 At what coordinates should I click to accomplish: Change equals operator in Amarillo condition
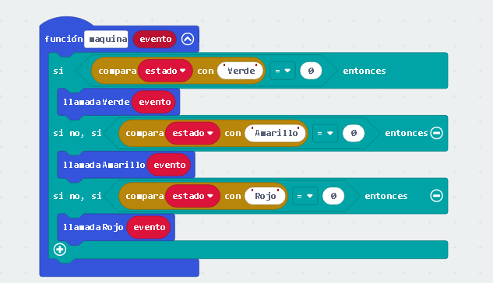tap(325, 134)
